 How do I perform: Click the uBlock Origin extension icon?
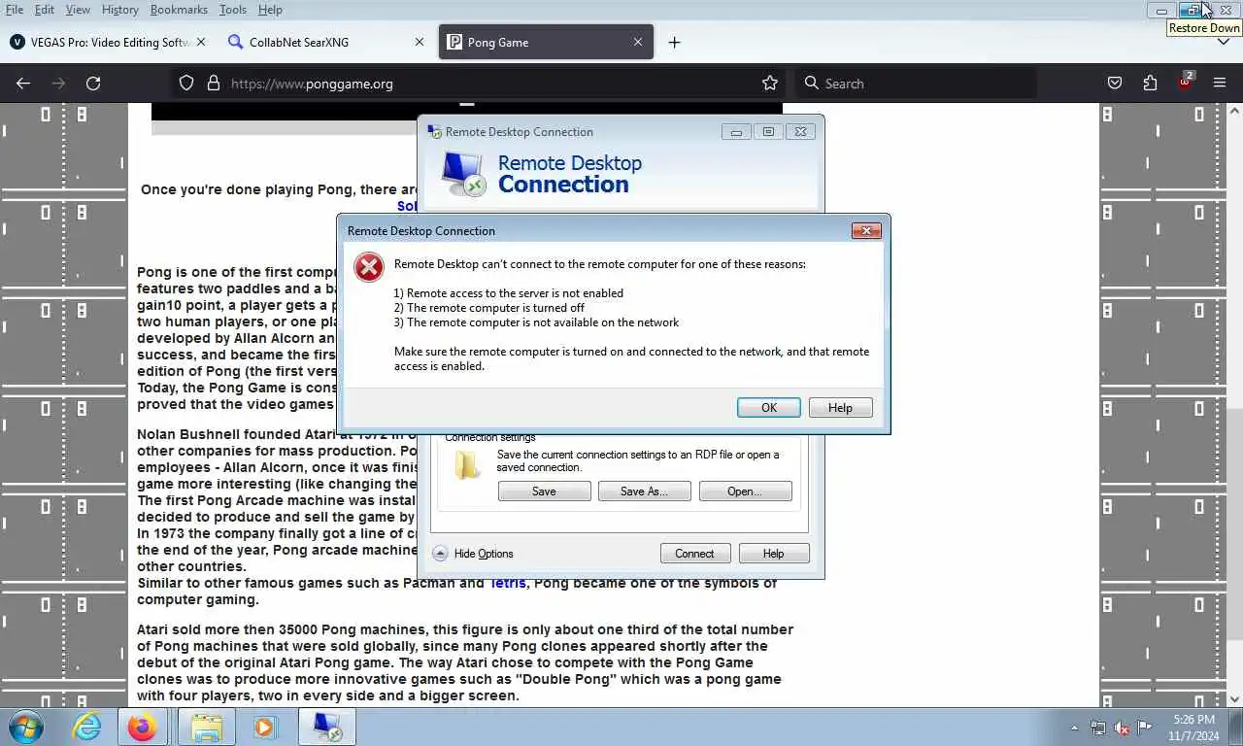(x=1185, y=82)
